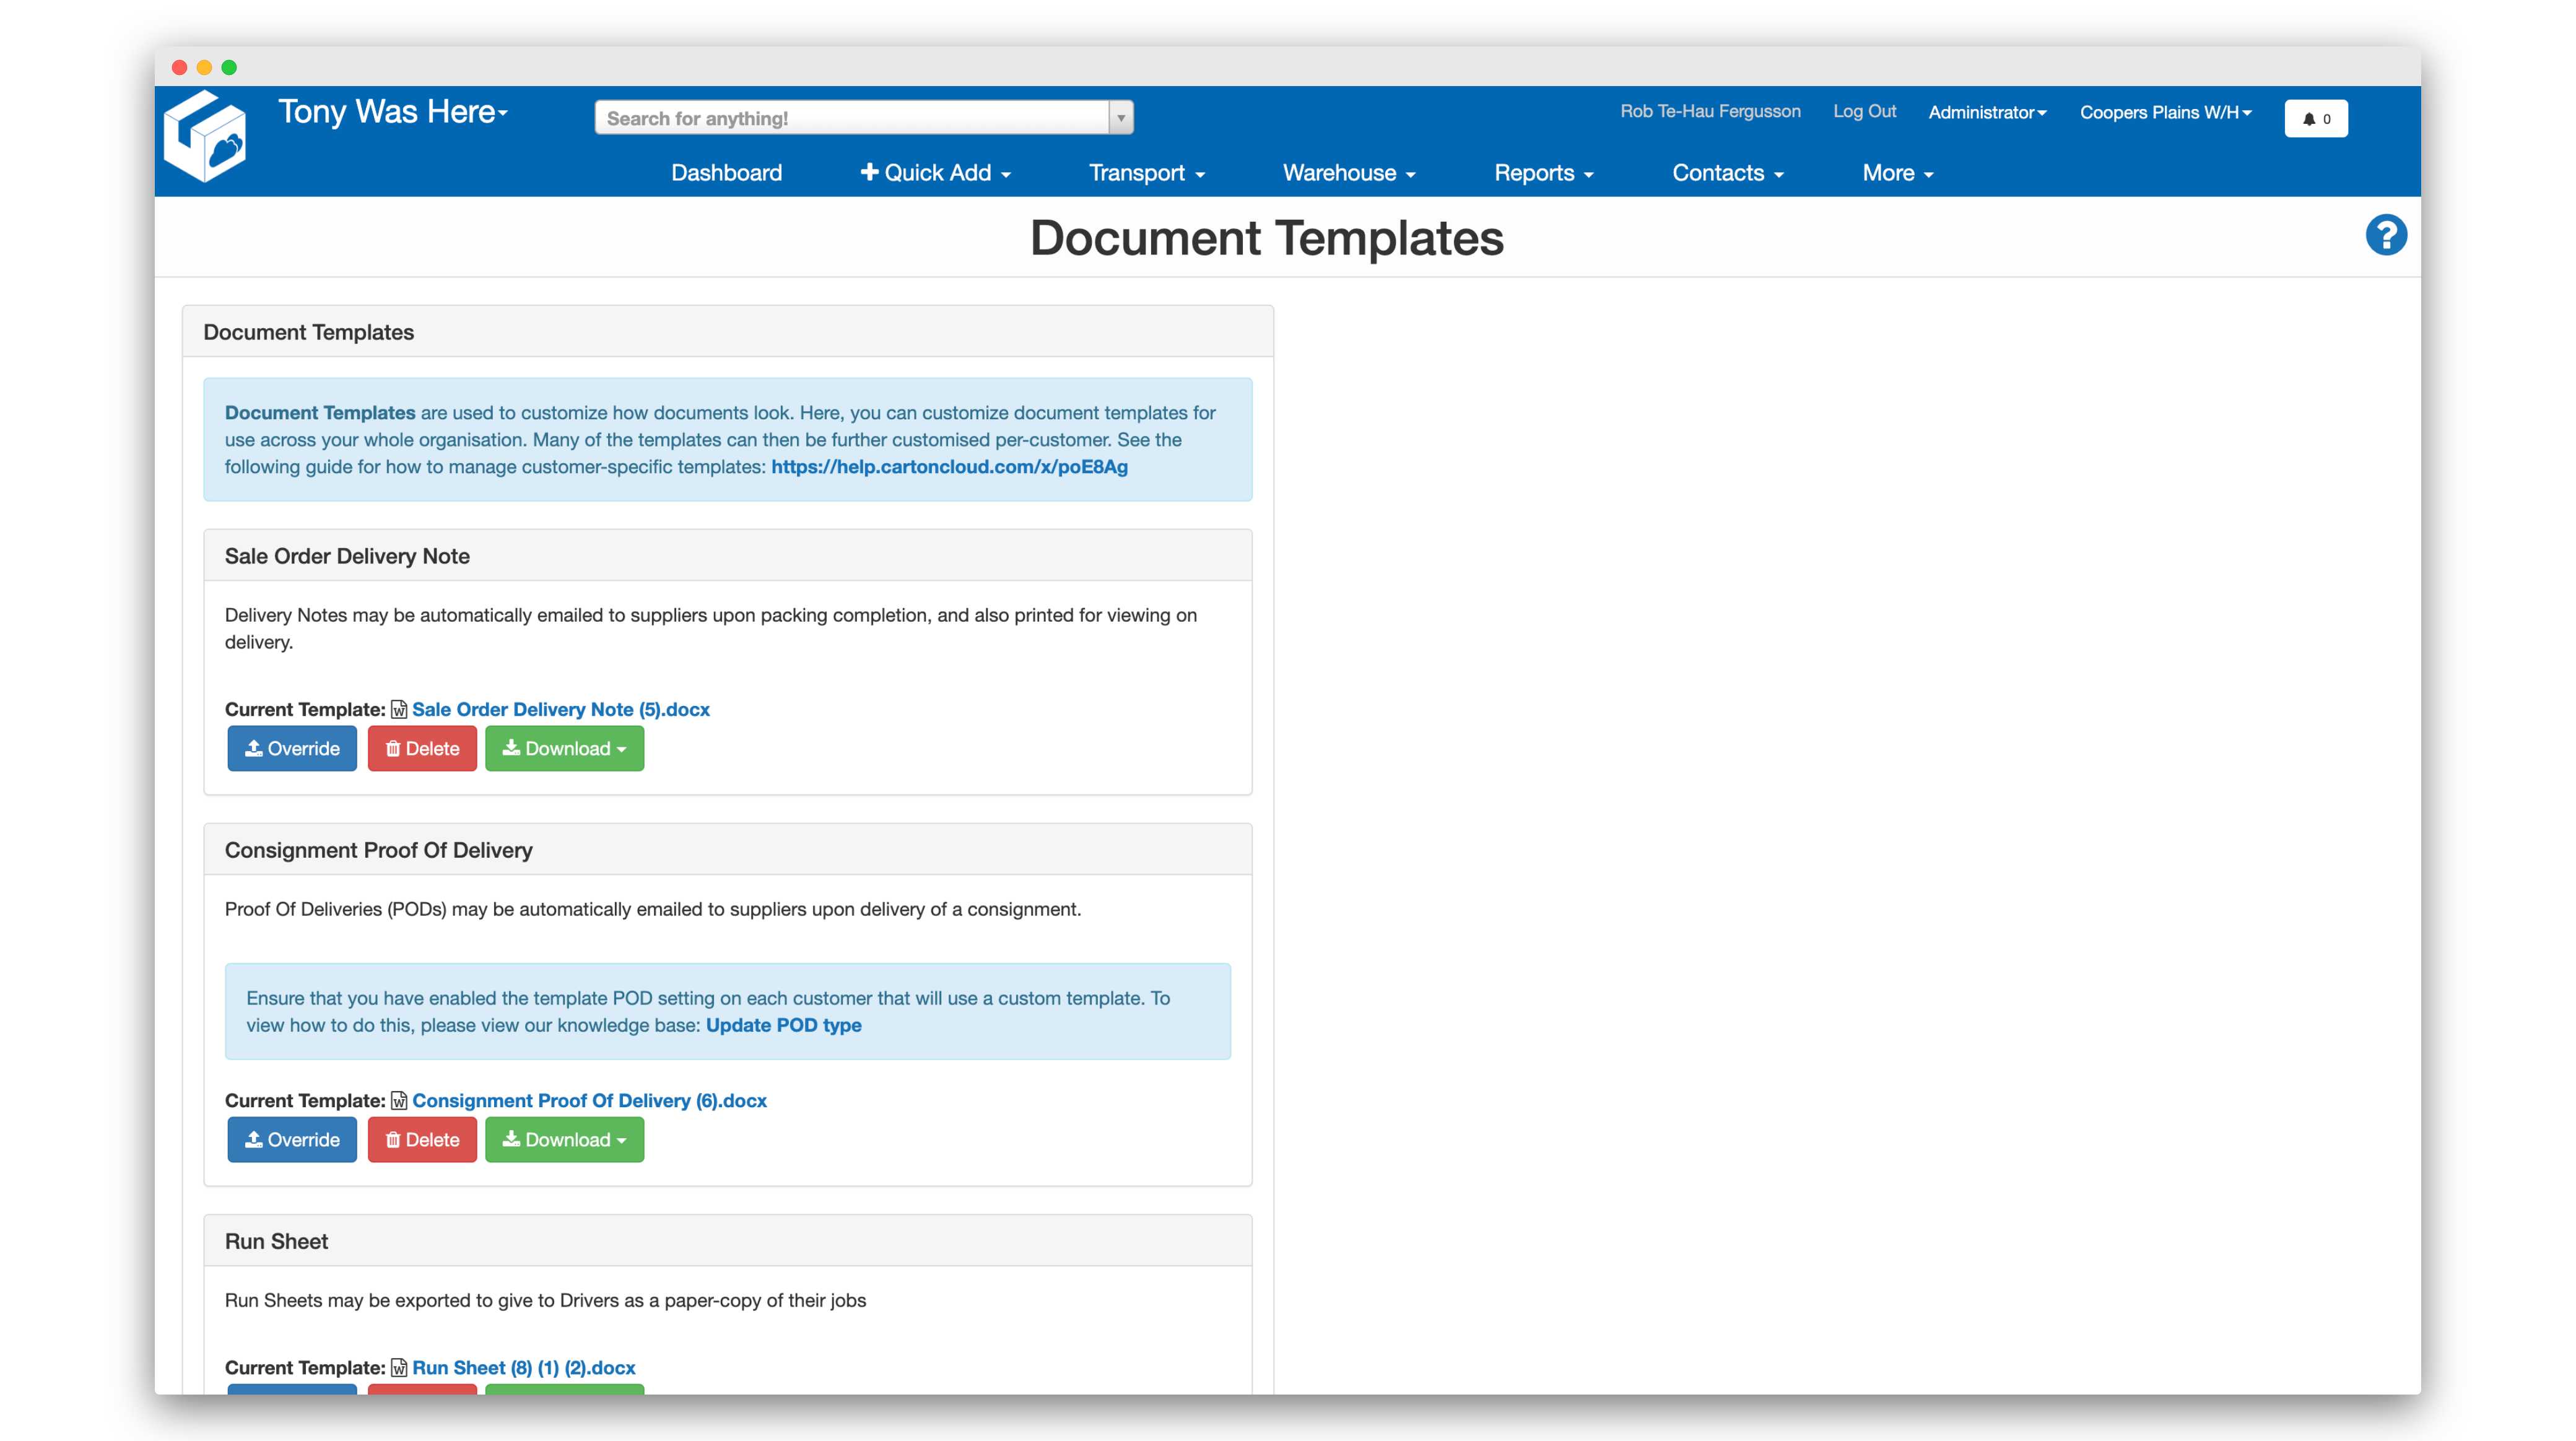2576x1441 pixels.
Task: Click the Word icon beside Consignment Proof Of Delivery
Action: [399, 1101]
